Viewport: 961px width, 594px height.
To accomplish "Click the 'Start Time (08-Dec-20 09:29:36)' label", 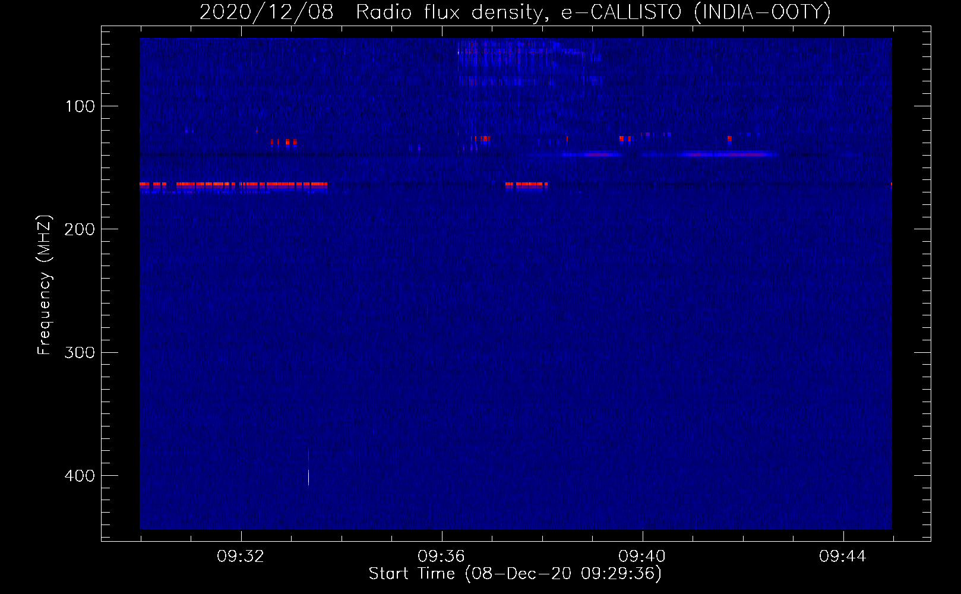I will click(x=515, y=574).
